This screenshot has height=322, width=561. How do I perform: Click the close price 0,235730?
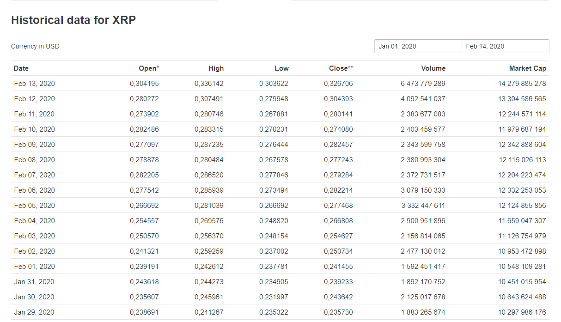click(x=338, y=312)
